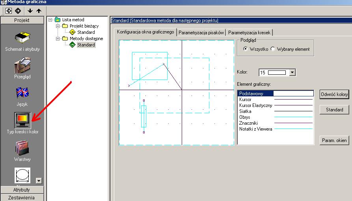Open the Projekt sidebar section
Image resolution: width=352 pixels, height=201 pixels.
point(22,20)
